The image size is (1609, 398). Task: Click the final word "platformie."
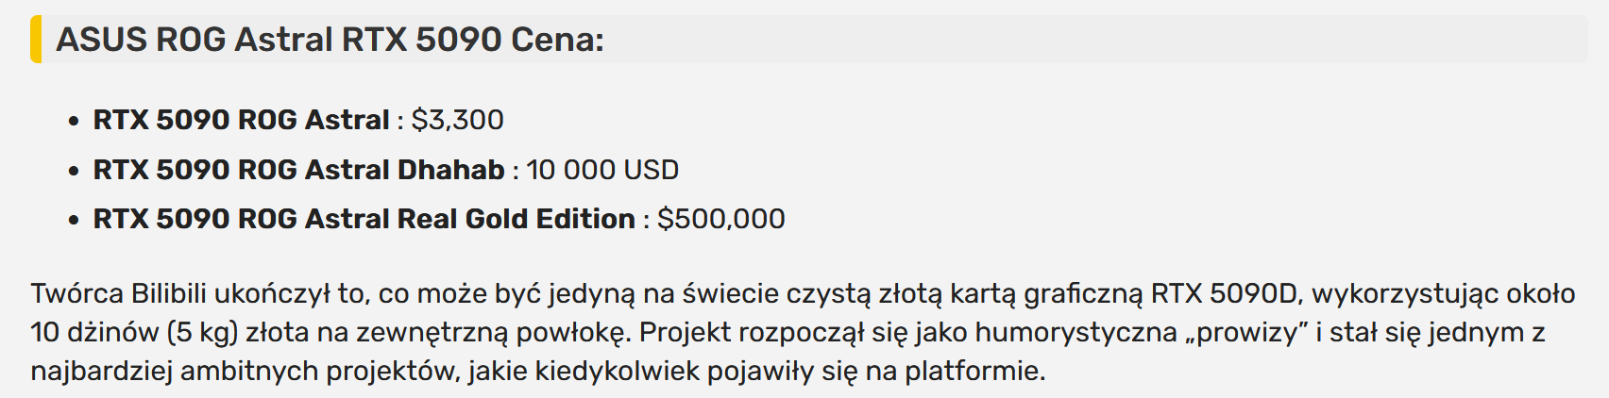tap(974, 371)
